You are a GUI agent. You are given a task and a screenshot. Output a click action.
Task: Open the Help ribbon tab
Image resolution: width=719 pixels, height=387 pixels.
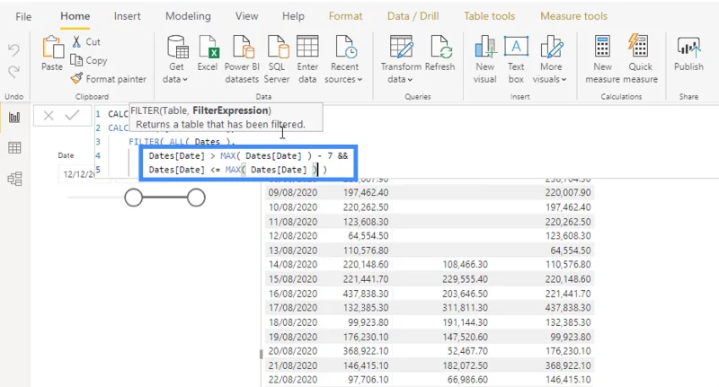pyautogui.click(x=293, y=16)
